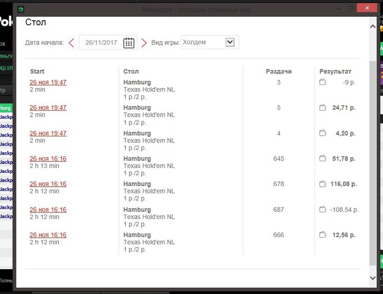
Task: Close the poker history window
Action: [x=367, y=8]
